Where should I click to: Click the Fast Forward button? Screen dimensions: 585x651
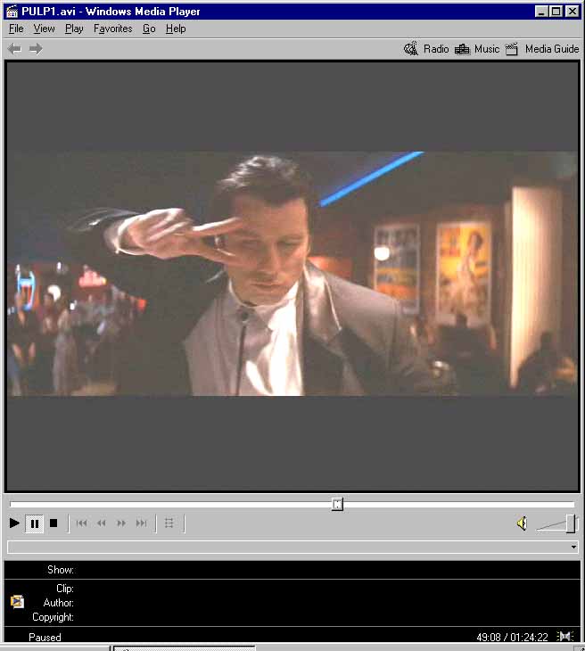click(x=121, y=523)
